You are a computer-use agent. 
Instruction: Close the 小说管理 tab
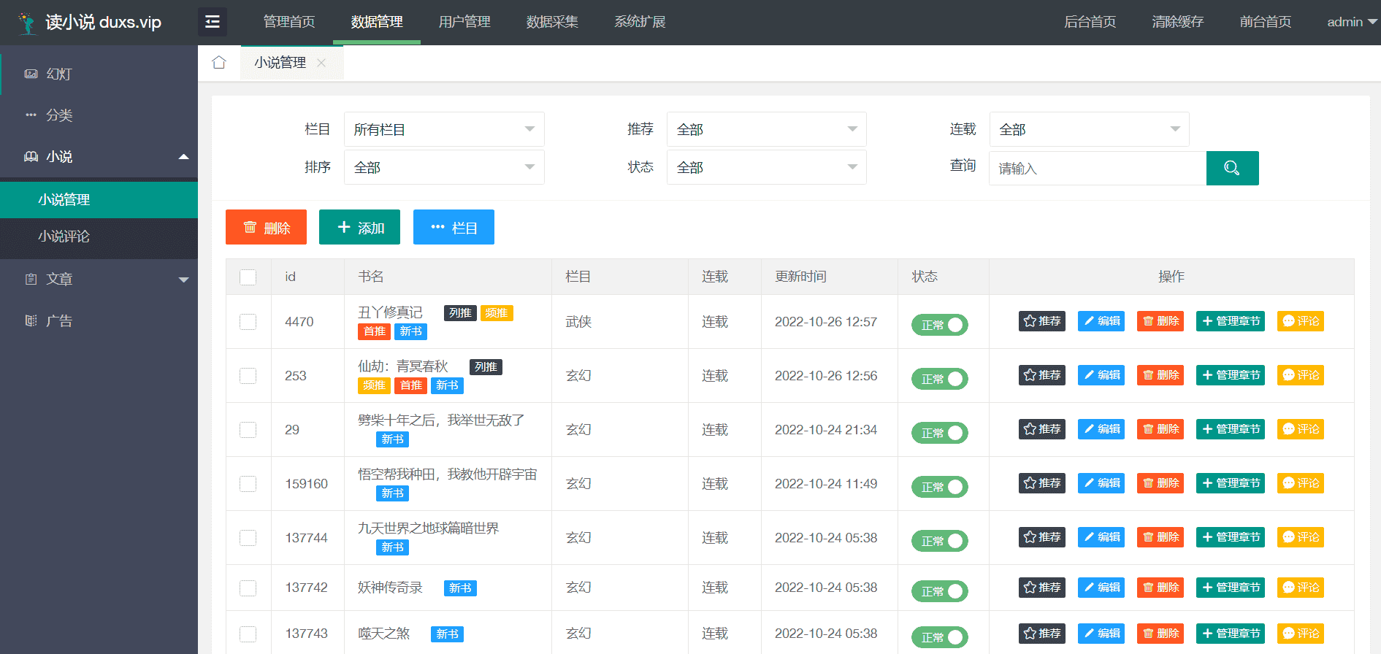tap(321, 63)
